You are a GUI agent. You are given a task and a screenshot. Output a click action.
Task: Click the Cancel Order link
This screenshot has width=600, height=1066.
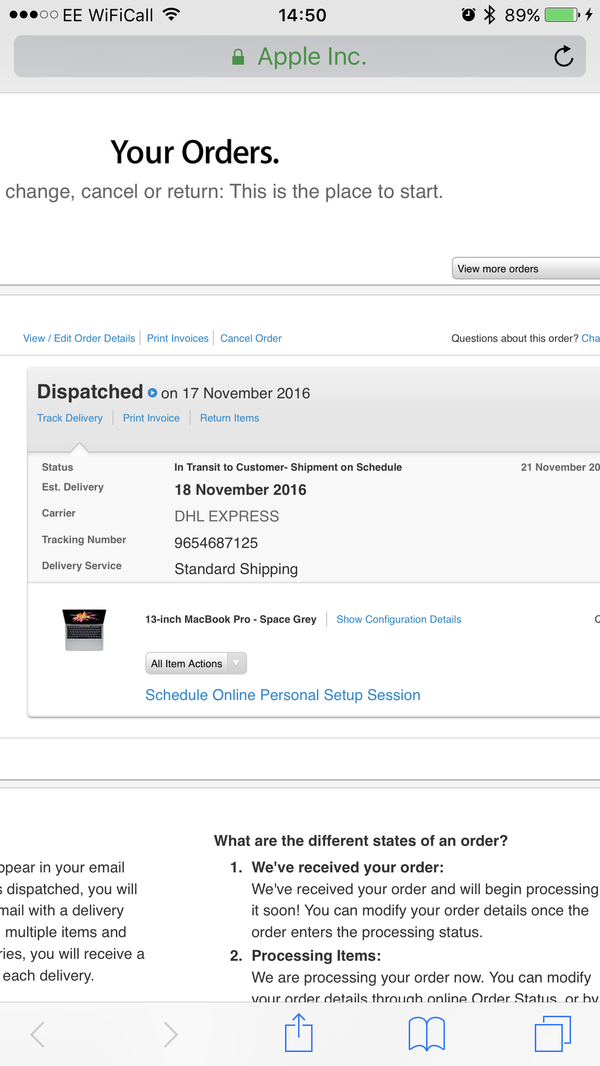251,338
